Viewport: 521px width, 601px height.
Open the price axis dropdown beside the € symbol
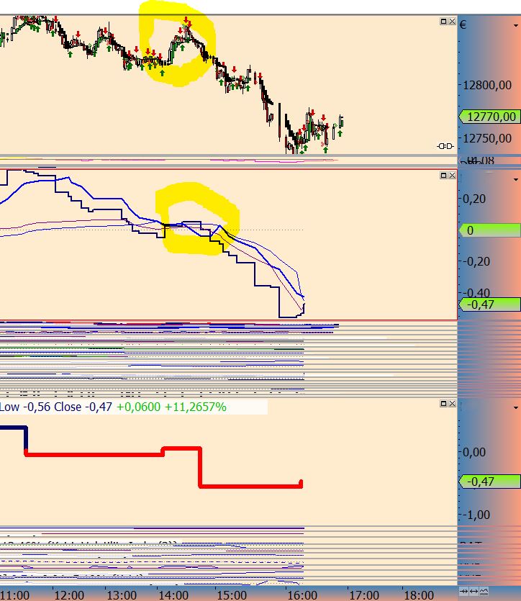pos(516,26)
